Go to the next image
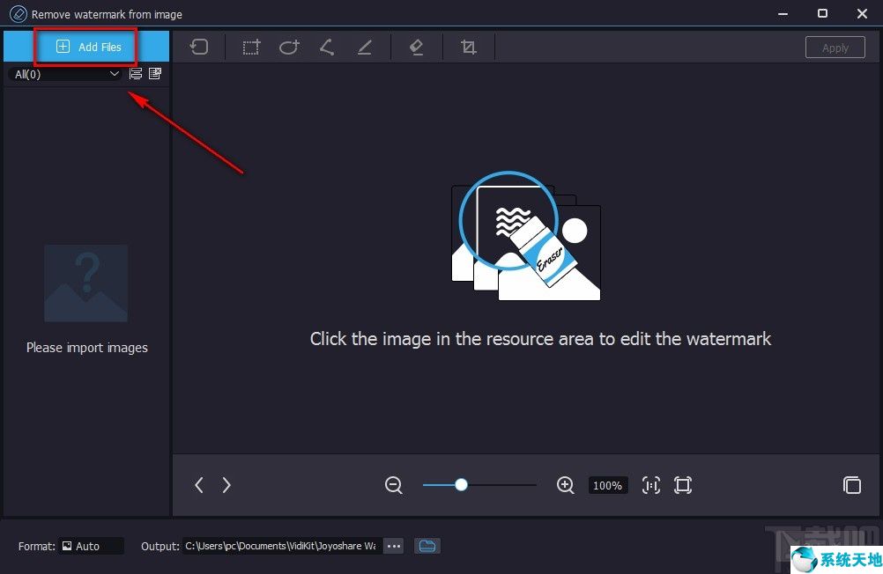 226,485
